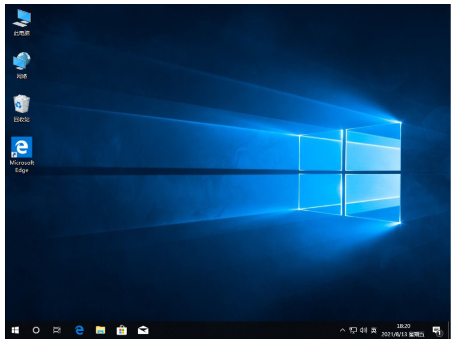Open the clock showing 18:20
The height and width of the screenshot is (343, 456).
403,330
